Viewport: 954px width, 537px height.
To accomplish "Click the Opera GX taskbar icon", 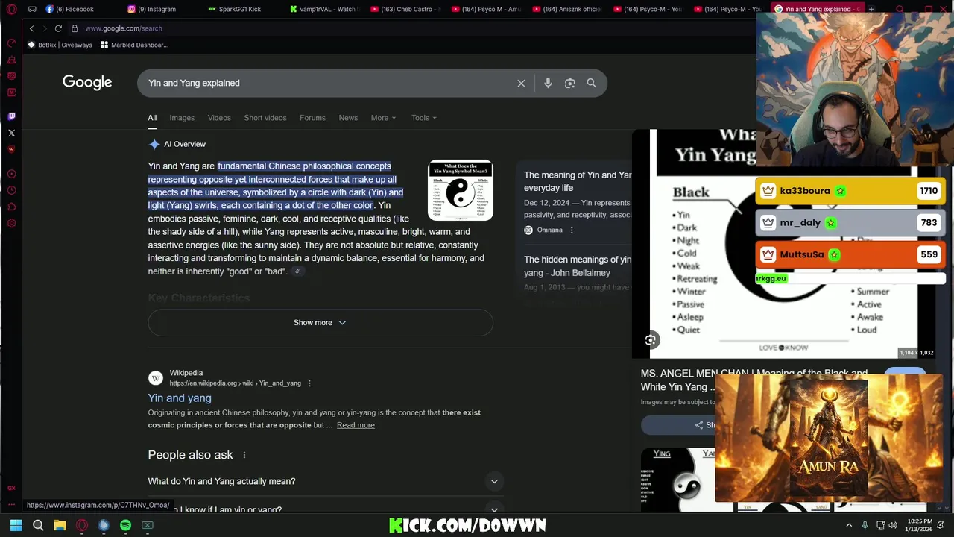I will click(x=82, y=525).
